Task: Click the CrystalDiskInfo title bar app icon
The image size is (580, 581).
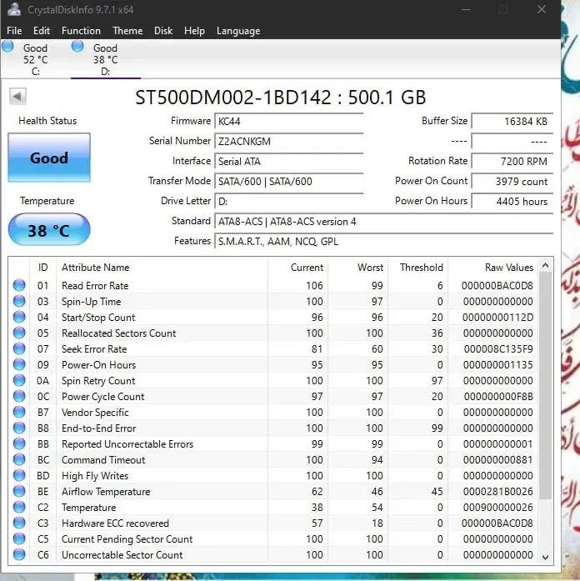Action: (14, 9)
